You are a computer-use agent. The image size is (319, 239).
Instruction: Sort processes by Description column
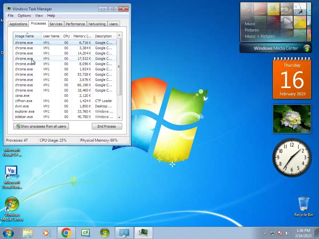click(x=105, y=36)
